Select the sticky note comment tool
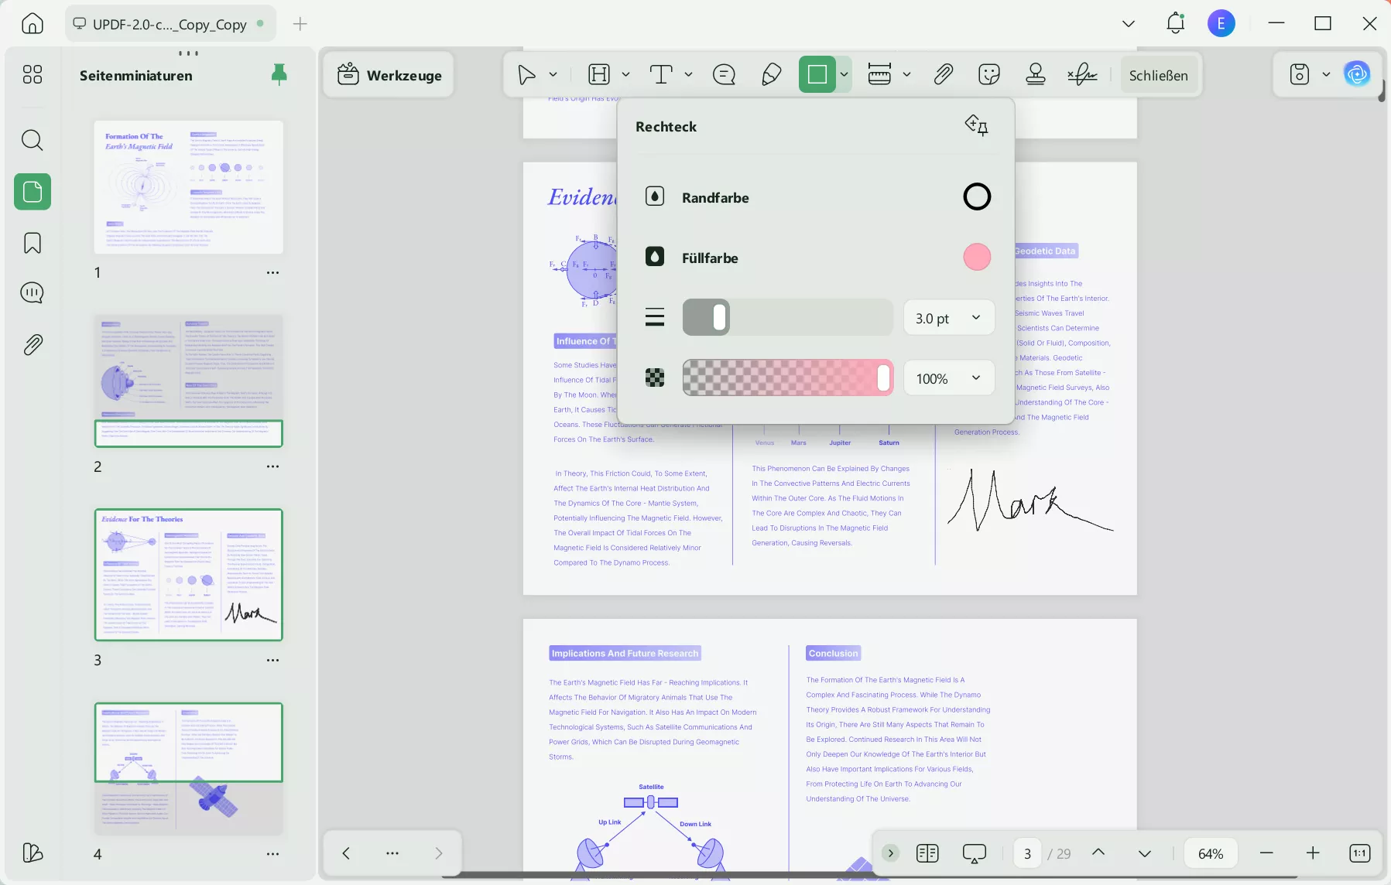The image size is (1391, 885). coord(724,75)
